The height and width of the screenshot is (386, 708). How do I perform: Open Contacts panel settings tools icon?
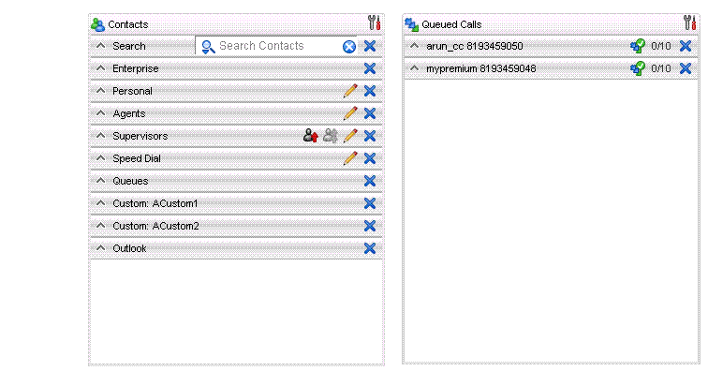(375, 23)
